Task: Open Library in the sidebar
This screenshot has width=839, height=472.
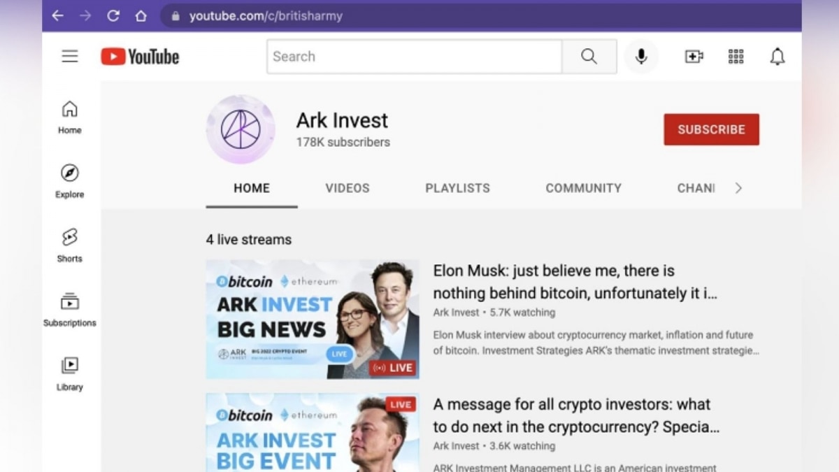Action: tap(69, 373)
